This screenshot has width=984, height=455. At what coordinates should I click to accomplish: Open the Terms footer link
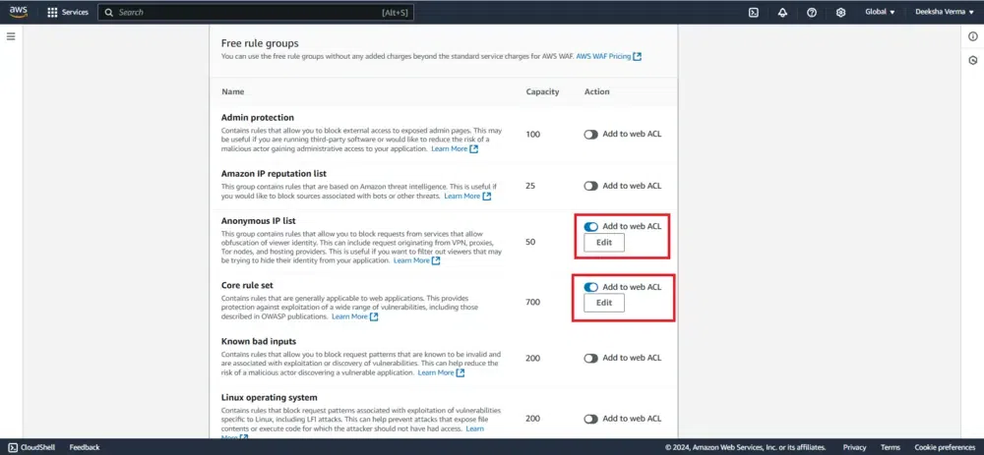(x=891, y=447)
